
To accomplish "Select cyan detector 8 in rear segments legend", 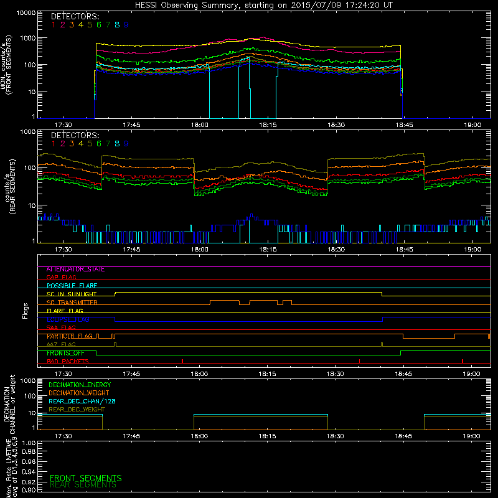I will pyautogui.click(x=117, y=144).
